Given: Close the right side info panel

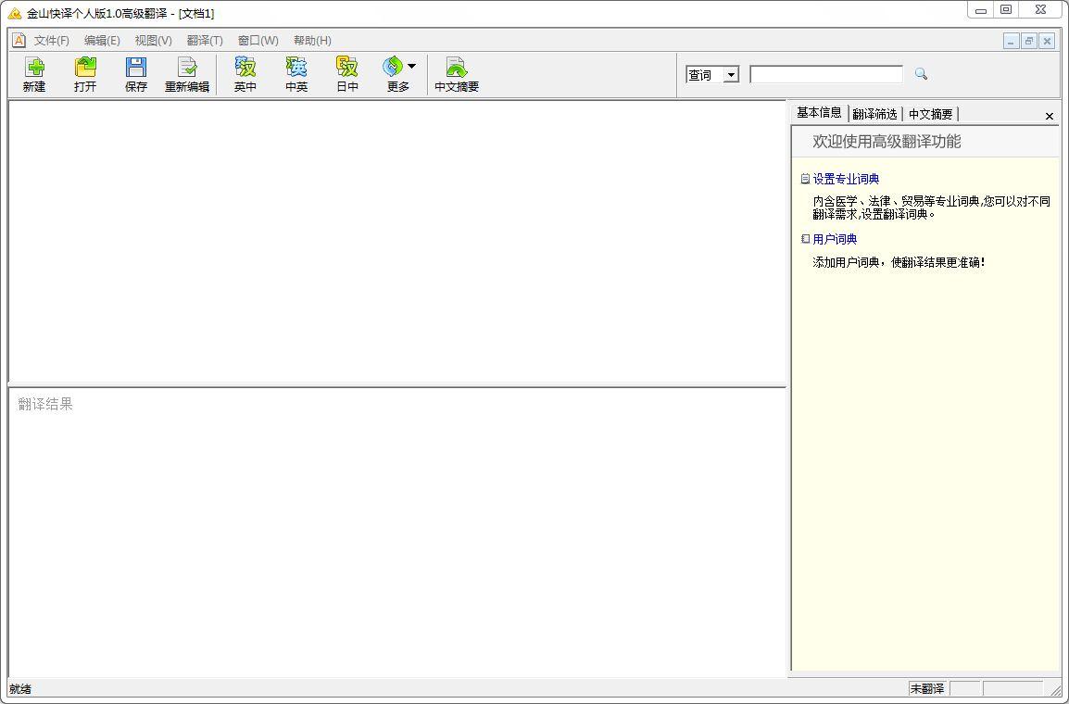Looking at the screenshot, I should click(x=1049, y=116).
